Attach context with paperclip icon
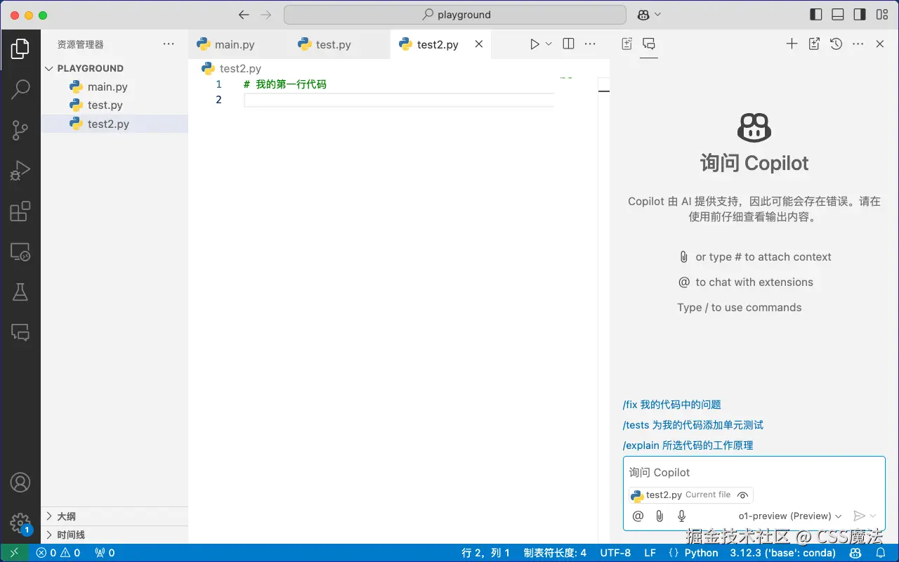The image size is (899, 562). [x=660, y=516]
